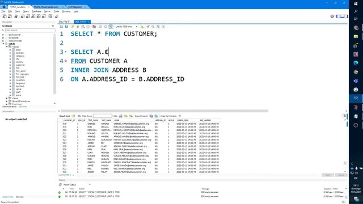This screenshot has width=363, height=204.
Task: Click the Session tab at bottom left
Action: pyautogui.click(x=20, y=197)
